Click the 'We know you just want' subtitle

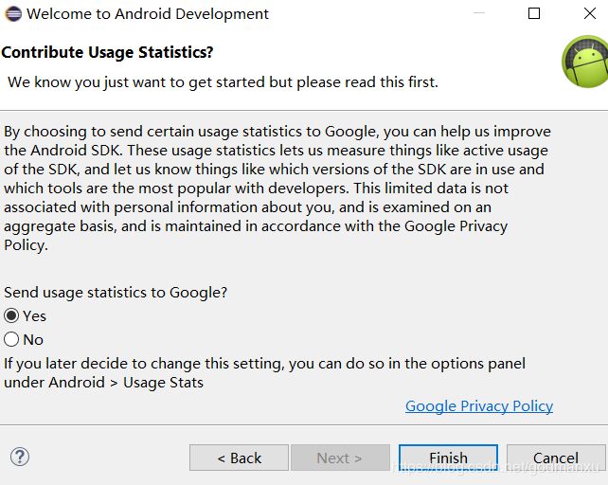coord(223,82)
